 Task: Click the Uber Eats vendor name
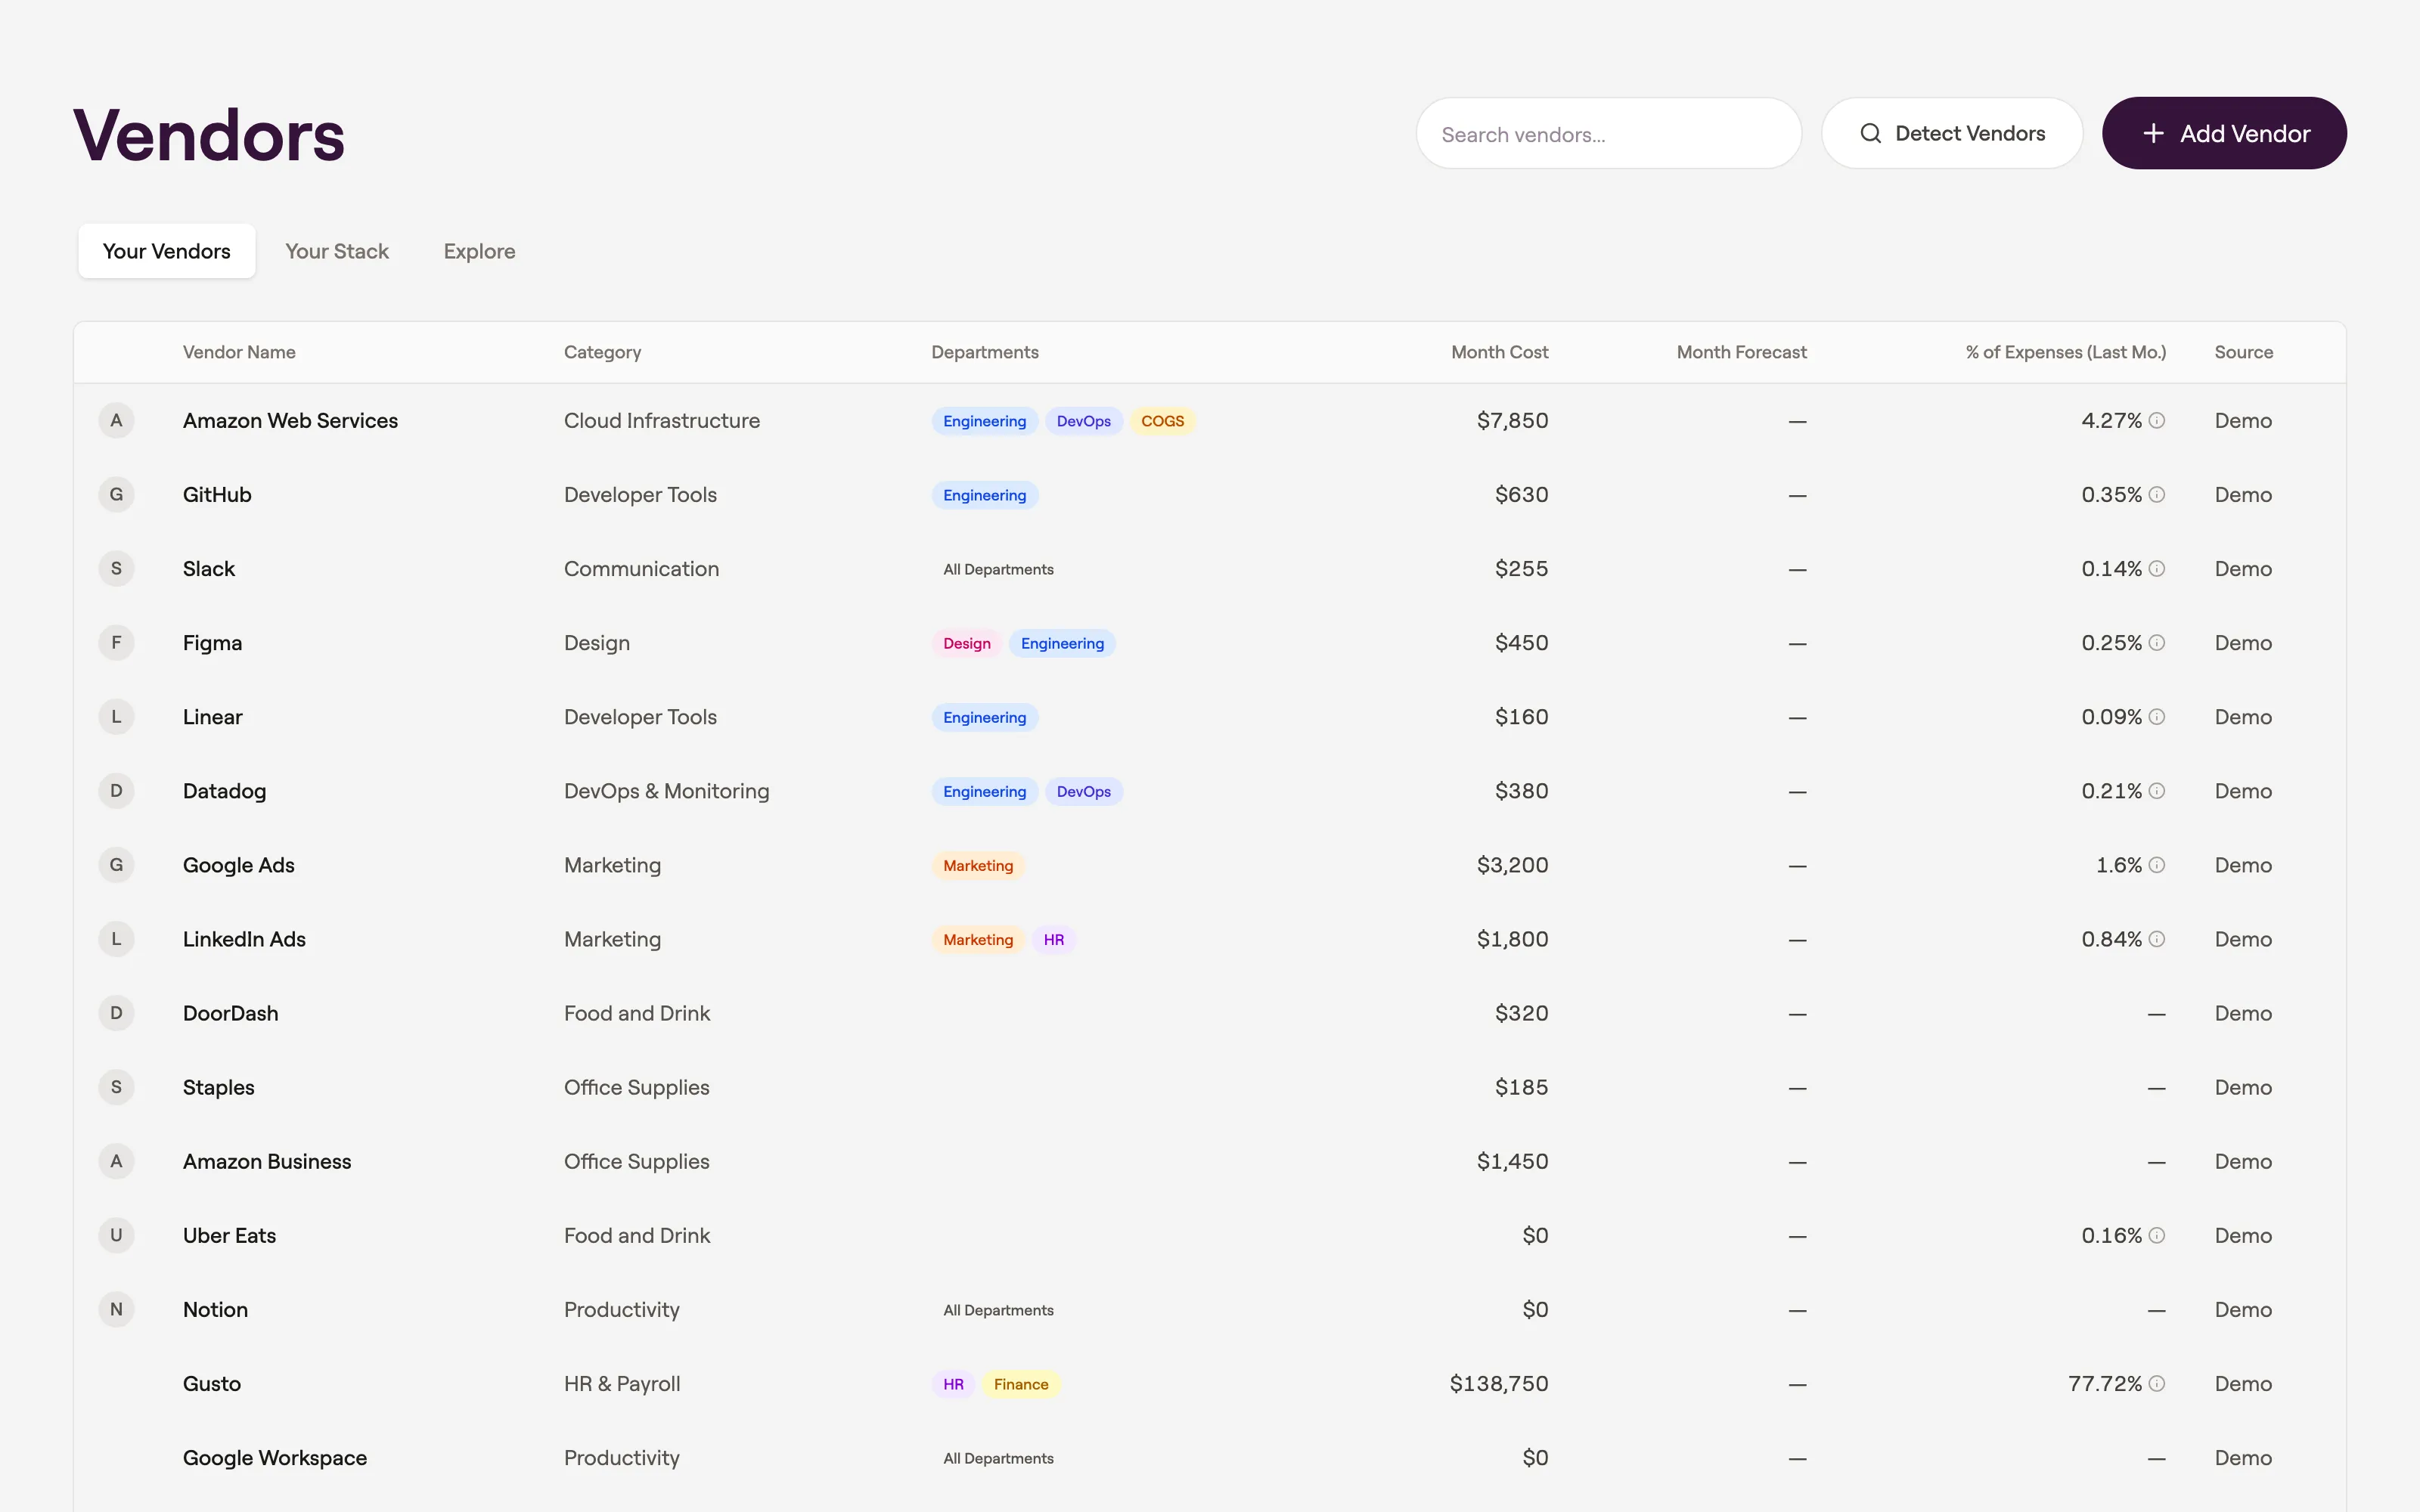229,1235
